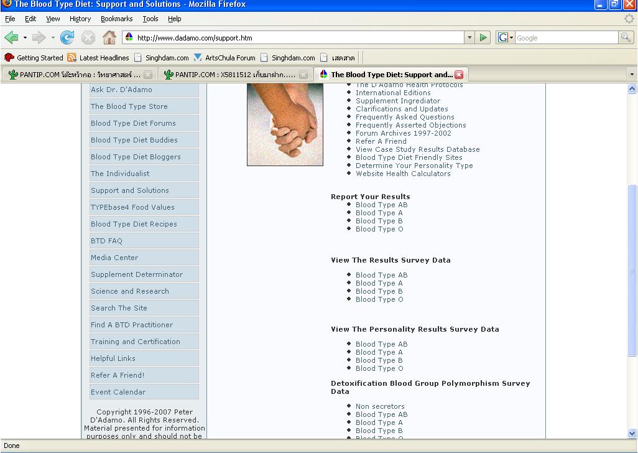The image size is (638, 453).
Task: Click the Google search box
Action: coord(566,38)
